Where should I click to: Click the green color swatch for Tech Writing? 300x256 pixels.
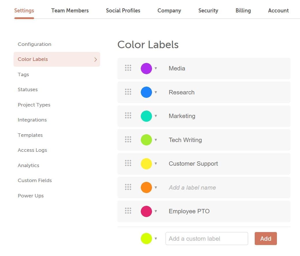pyautogui.click(x=146, y=140)
